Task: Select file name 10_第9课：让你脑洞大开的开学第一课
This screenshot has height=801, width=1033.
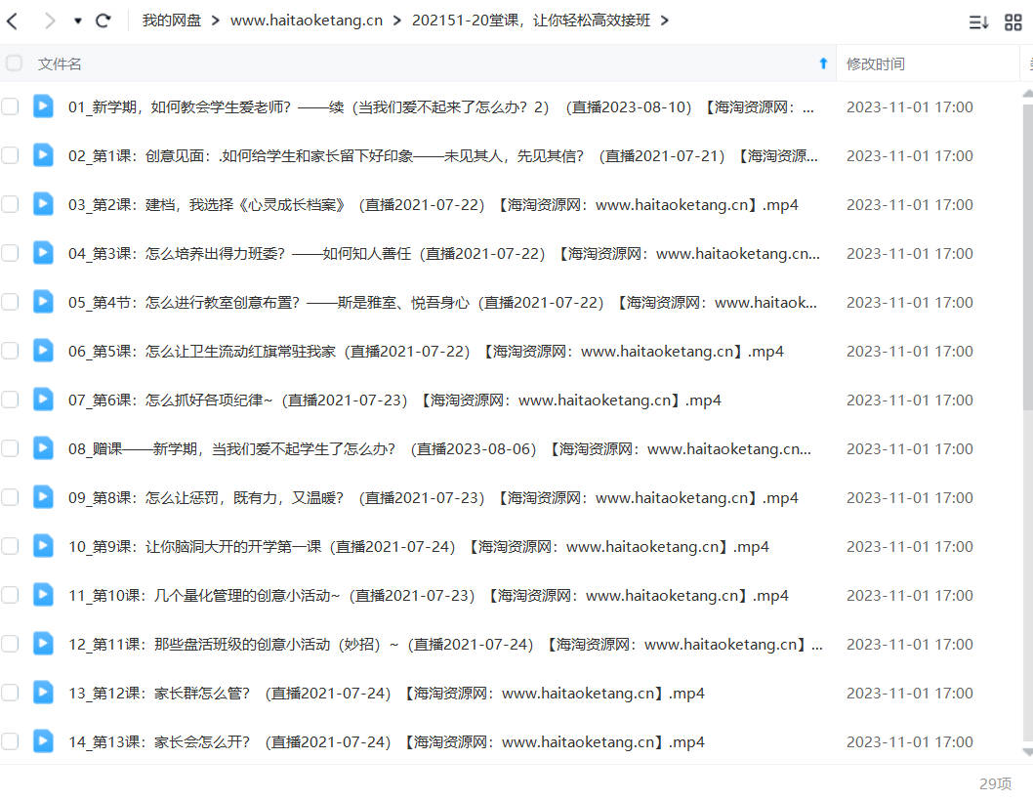Action: (418, 546)
